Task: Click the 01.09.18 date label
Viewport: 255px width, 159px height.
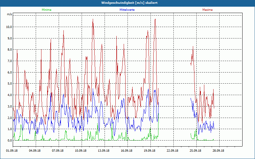Action: [x=12, y=151]
